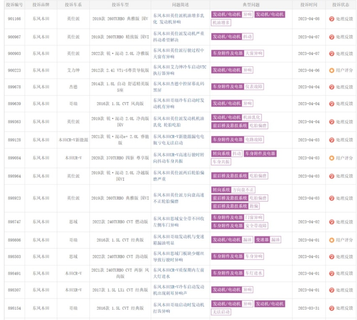Click the date 2023-04-08 cell
This screenshot has height=320, width=357.
tap(309, 19)
